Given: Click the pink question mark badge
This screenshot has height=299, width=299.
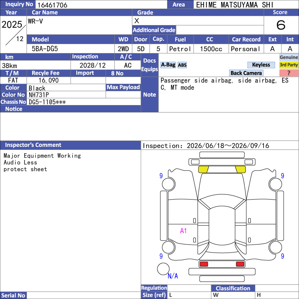Looking at the screenshot, I should pyautogui.click(x=289, y=73).
